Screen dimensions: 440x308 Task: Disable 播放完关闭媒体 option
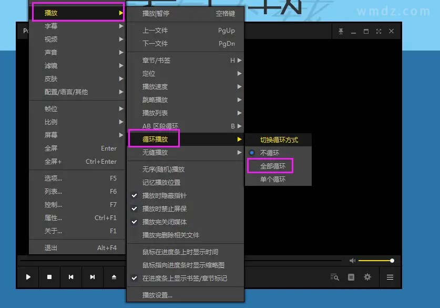pyautogui.click(x=164, y=222)
